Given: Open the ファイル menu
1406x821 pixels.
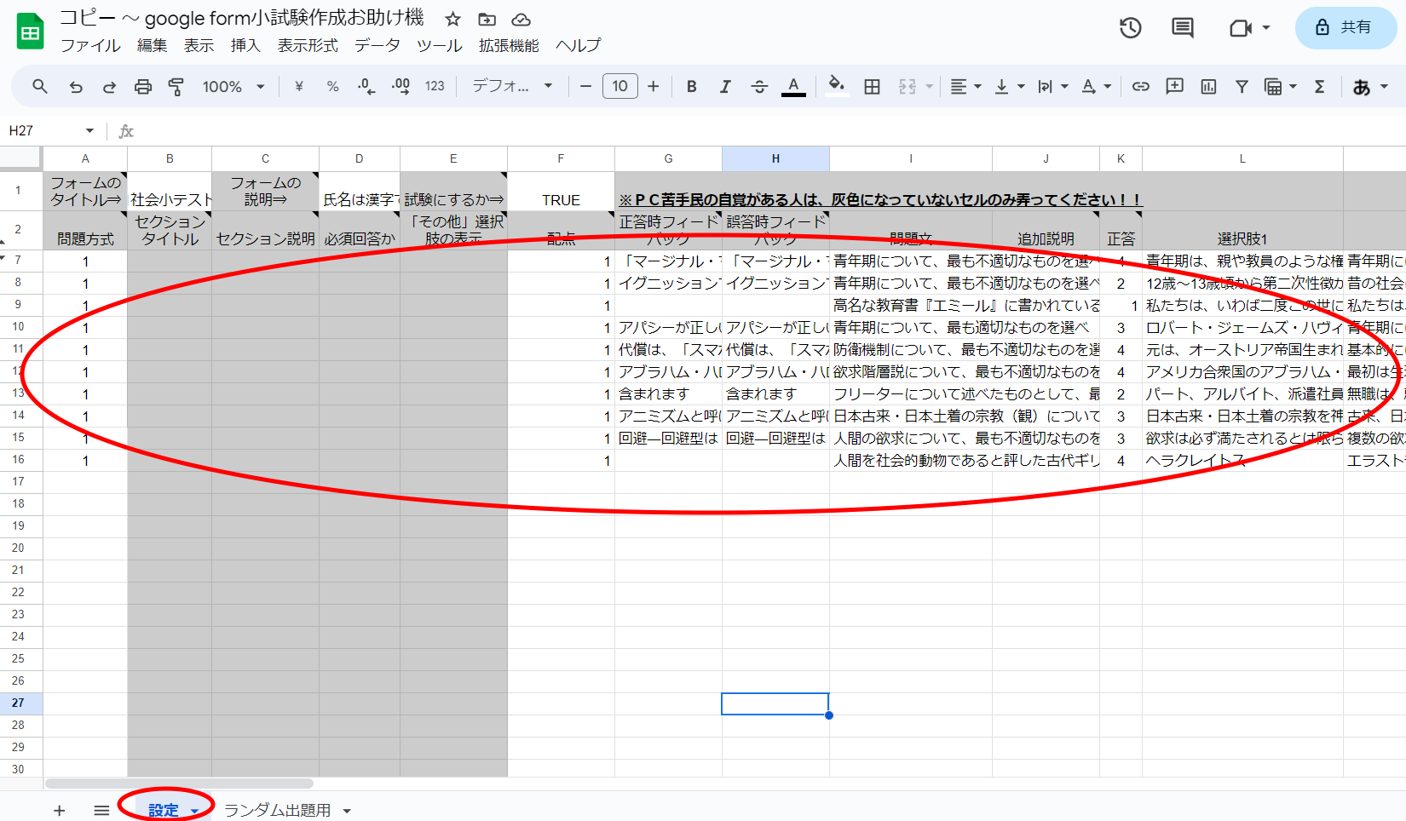Looking at the screenshot, I should click(x=90, y=46).
